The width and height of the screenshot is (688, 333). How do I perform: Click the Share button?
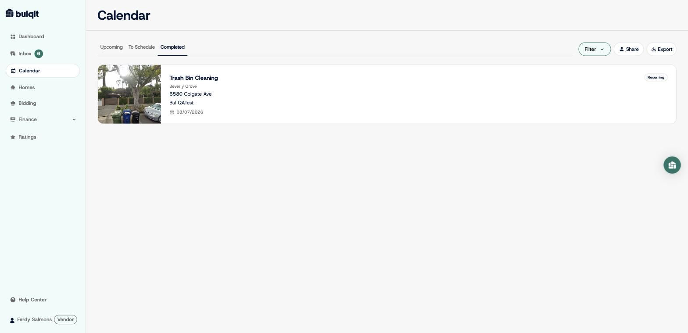[x=629, y=49]
